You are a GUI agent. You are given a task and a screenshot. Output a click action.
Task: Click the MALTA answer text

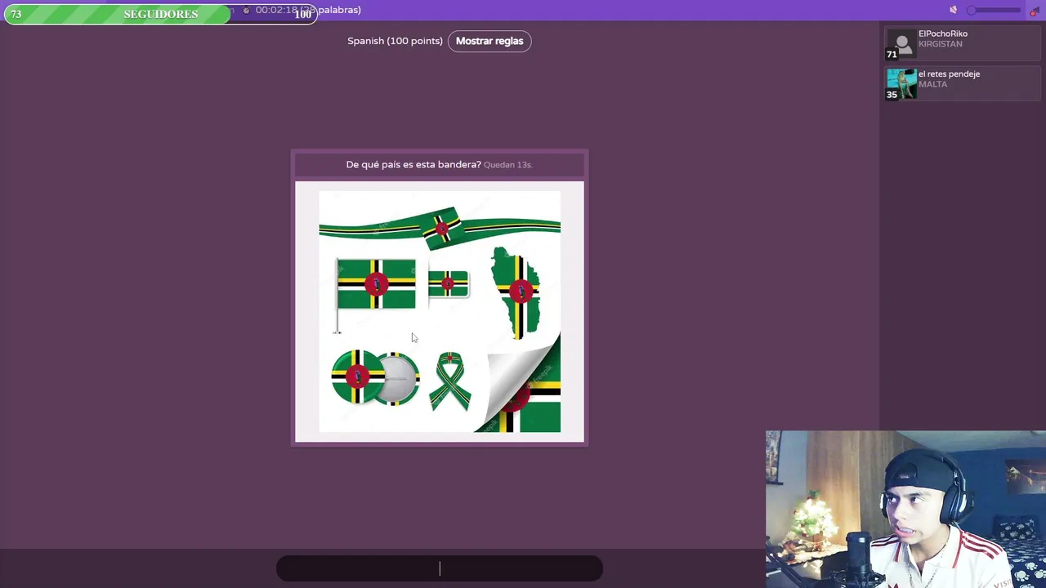(932, 84)
